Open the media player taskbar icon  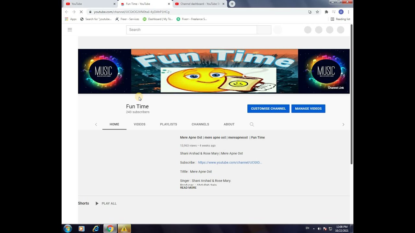click(81, 228)
